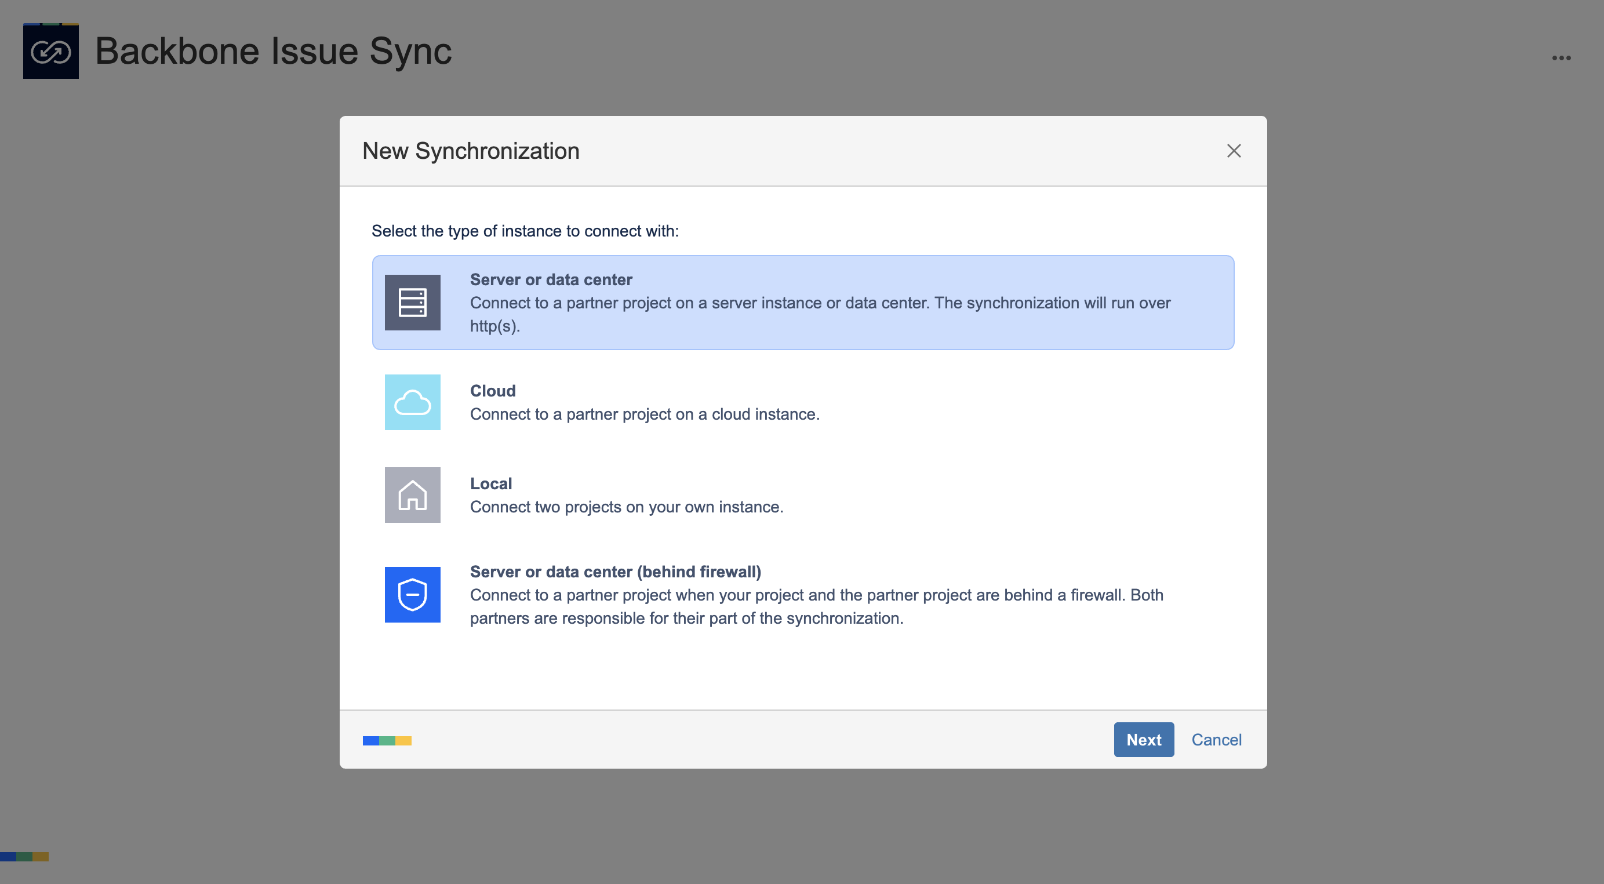Click the house icon for the Local option
This screenshot has height=884, width=1604.
412,495
